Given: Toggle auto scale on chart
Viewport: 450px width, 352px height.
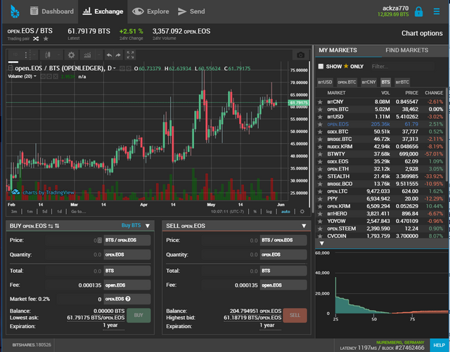Looking at the screenshot, I should point(285,212).
